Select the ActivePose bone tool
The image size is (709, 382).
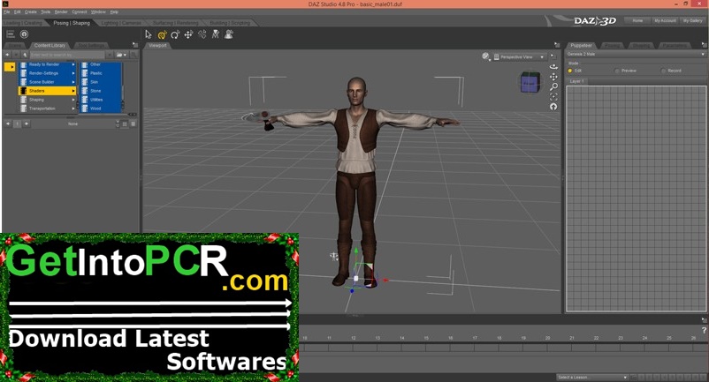pyautogui.click(x=202, y=34)
